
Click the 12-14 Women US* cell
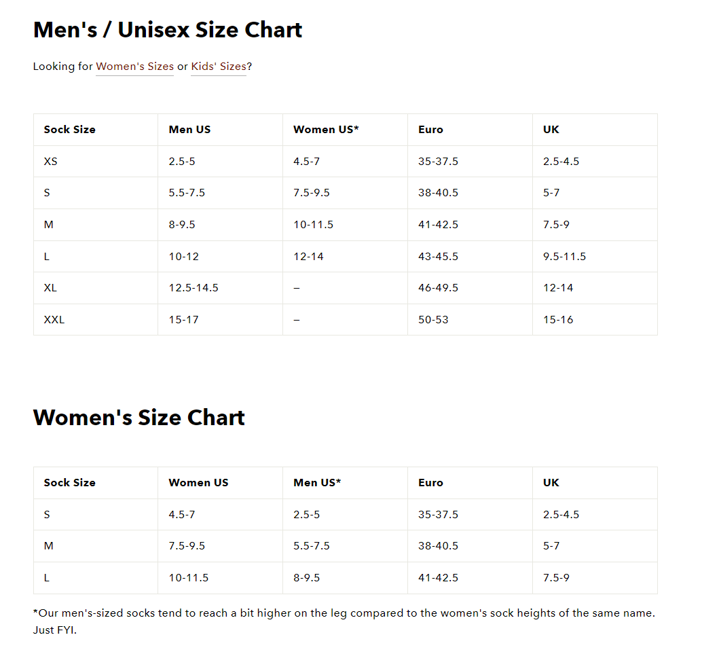point(308,257)
